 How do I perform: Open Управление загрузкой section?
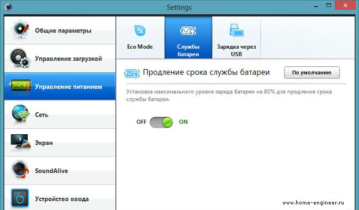pyautogui.click(x=60, y=59)
